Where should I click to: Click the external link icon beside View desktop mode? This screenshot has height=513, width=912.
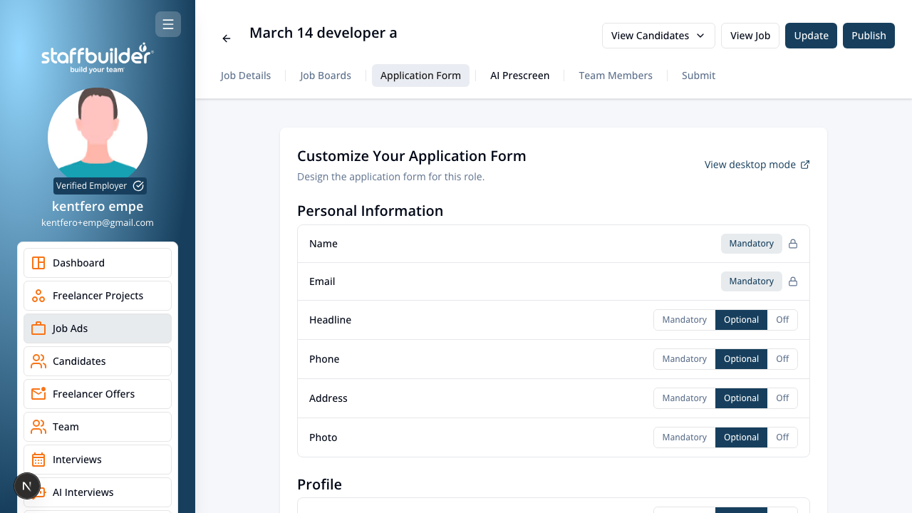[x=805, y=165]
